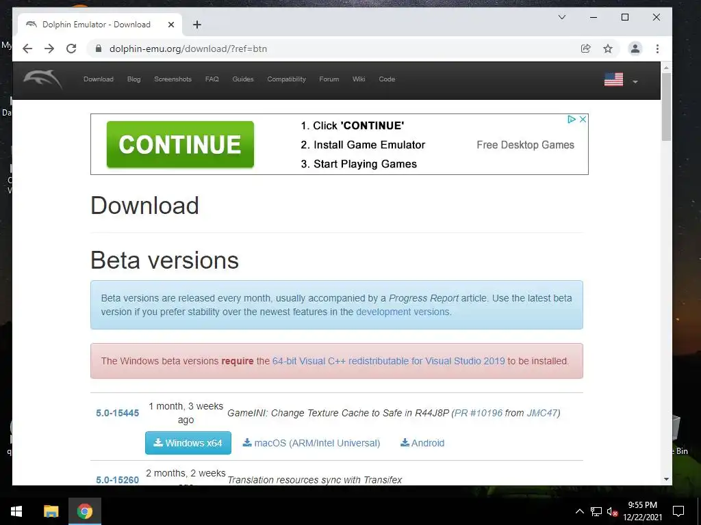
Task: Follow the development versions link
Action: coord(403,312)
